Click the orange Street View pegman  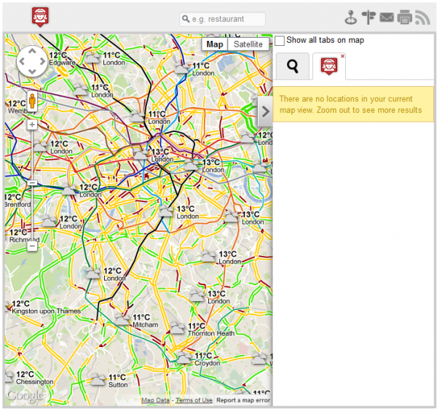[x=32, y=101]
